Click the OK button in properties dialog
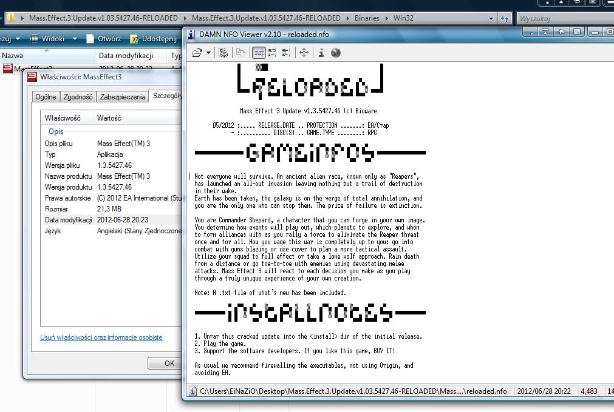This screenshot has width=614, height=412. point(165,363)
